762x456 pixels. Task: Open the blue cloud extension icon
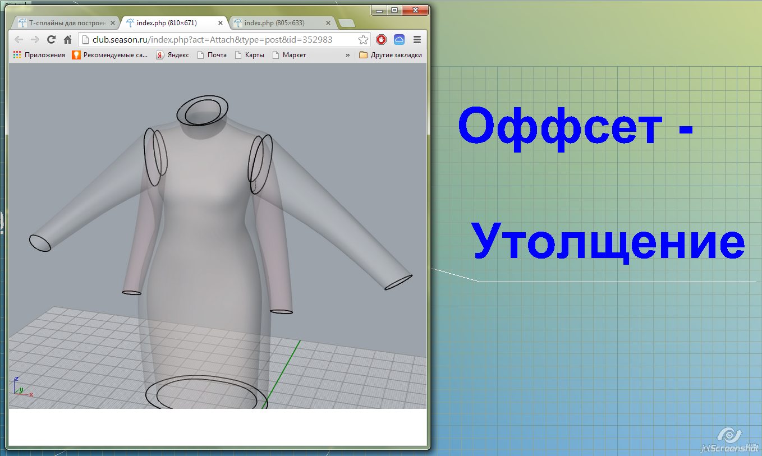[x=399, y=40]
